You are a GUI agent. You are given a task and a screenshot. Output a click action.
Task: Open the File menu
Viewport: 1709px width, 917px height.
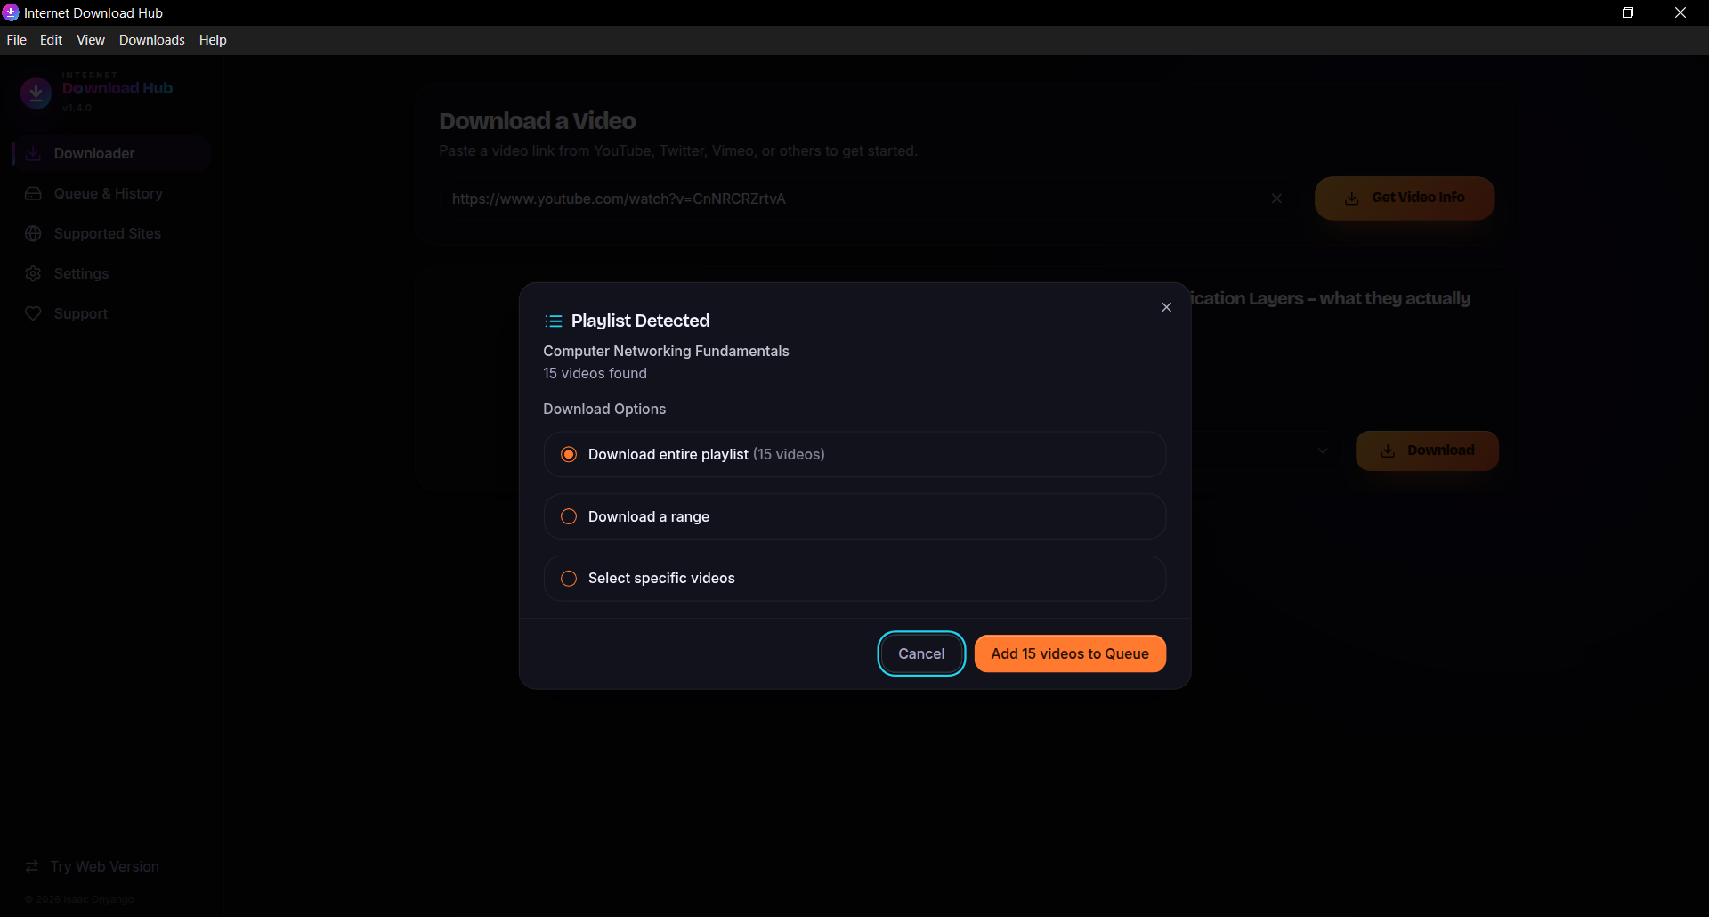17,40
